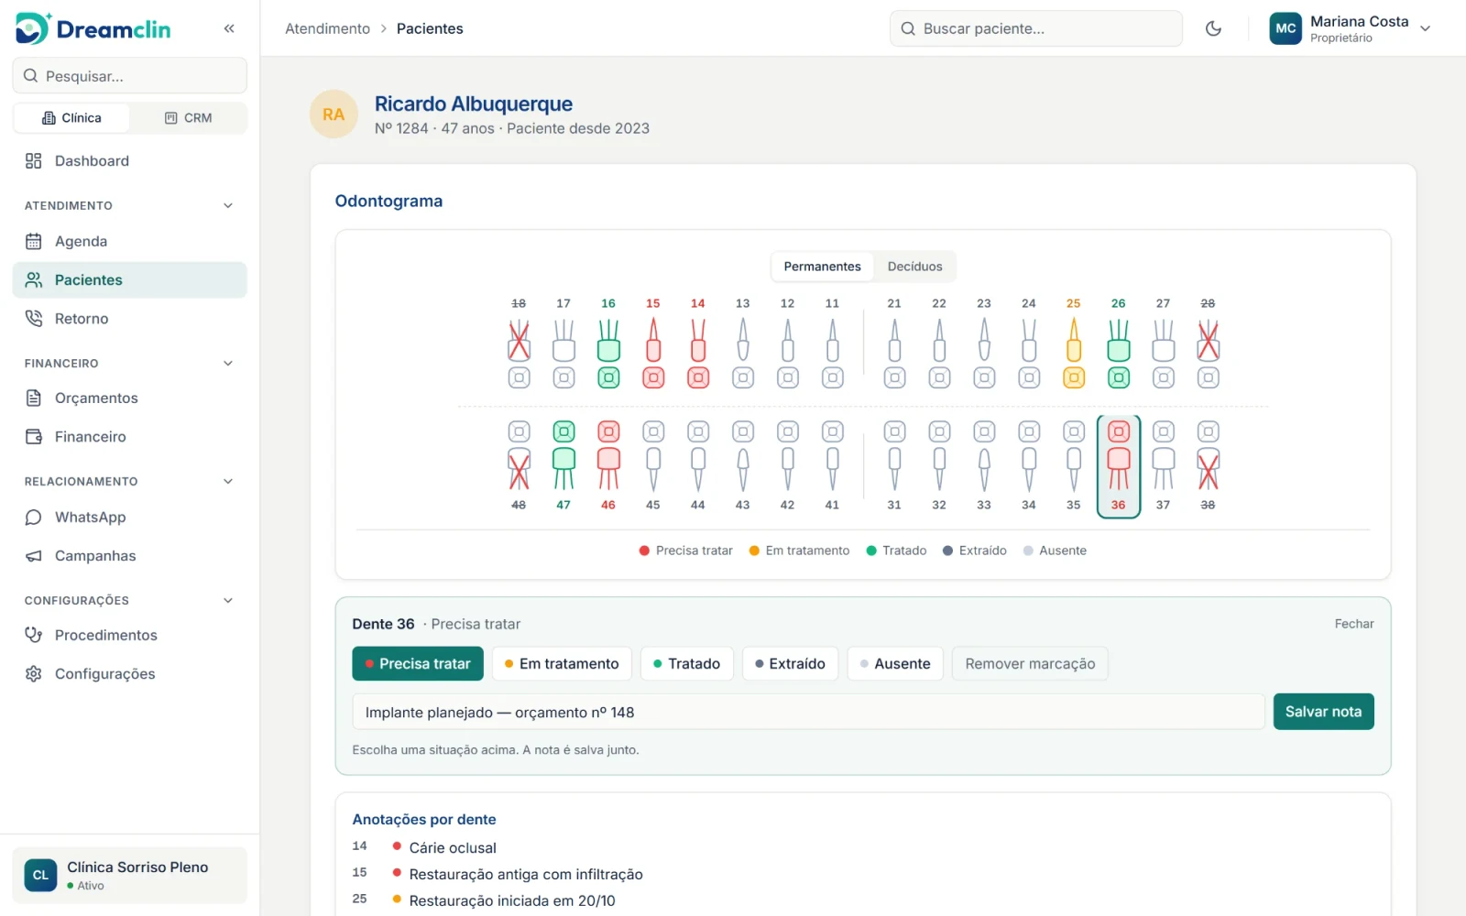Toggle dark mode moon icon
This screenshot has height=916, width=1466.
[1213, 28]
